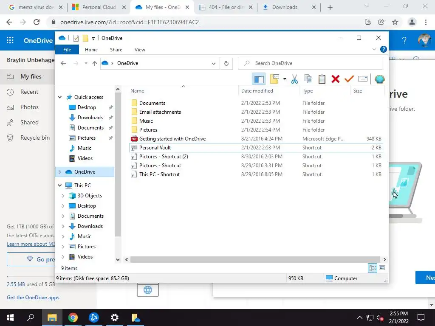
Task: Select the Email attachments folder
Action: point(160,112)
